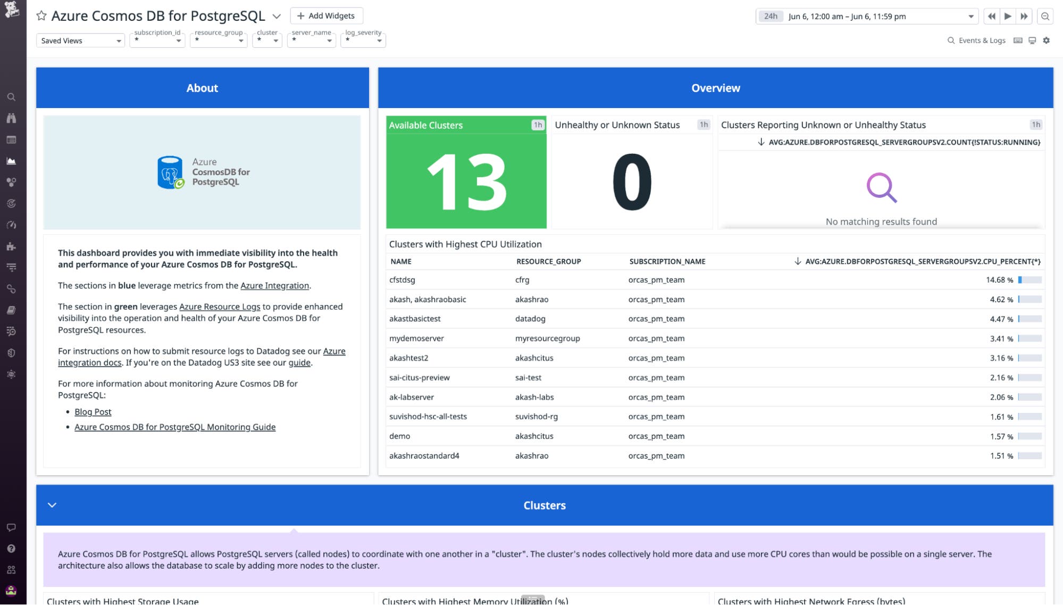Click Events & Logs in the top bar
The width and height of the screenshot is (1063, 605).
[x=982, y=40]
